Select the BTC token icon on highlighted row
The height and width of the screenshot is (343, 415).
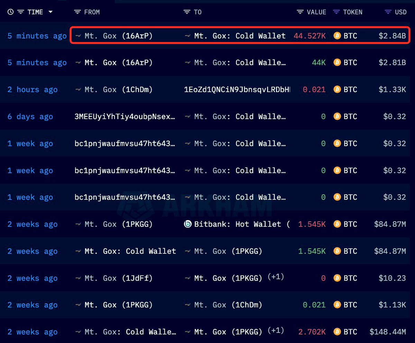click(336, 36)
